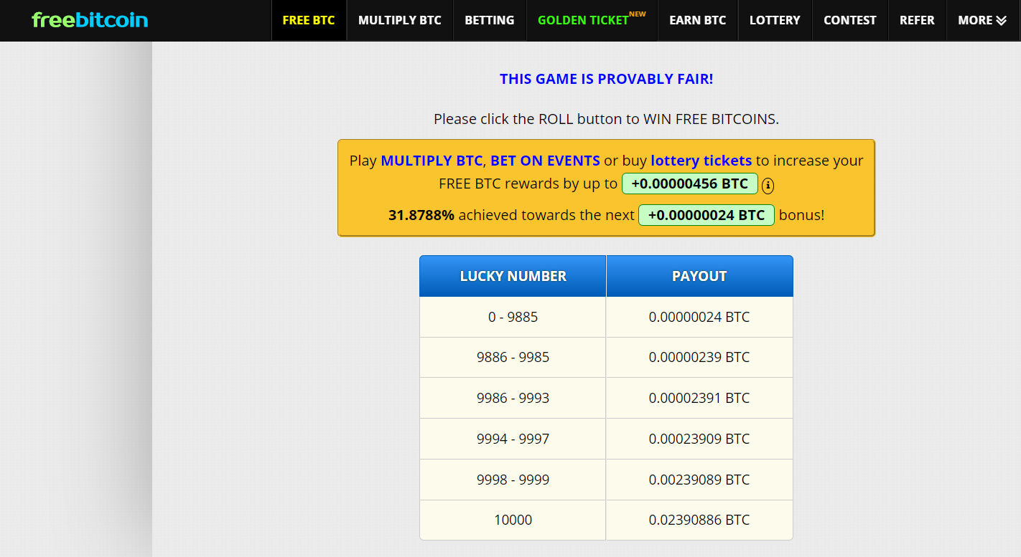Image resolution: width=1021 pixels, height=557 pixels.
Task: Select the lucky number range 9998 - 9999
Action: tap(513, 480)
